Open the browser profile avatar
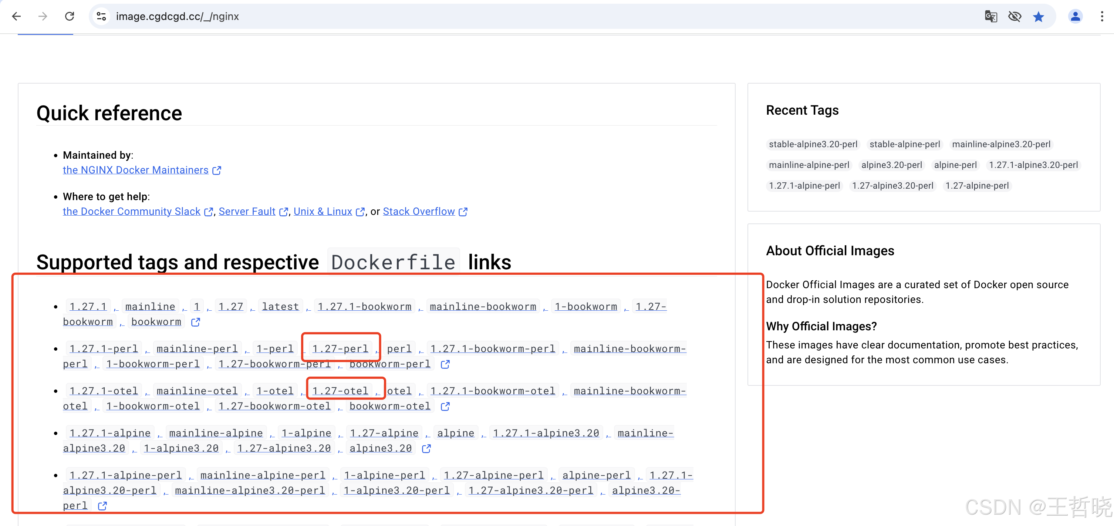The image size is (1114, 526). pos(1075,16)
